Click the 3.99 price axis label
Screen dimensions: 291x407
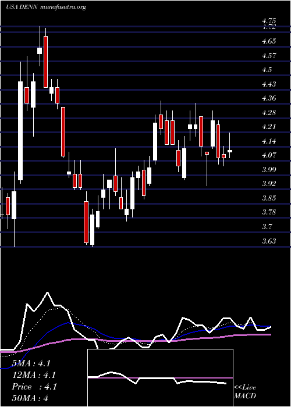pyautogui.click(x=269, y=170)
